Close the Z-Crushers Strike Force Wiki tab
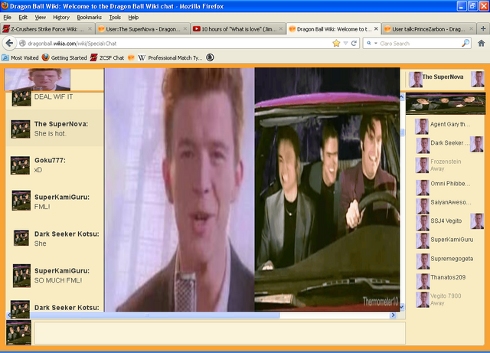This screenshot has height=353, width=490. 90,29
